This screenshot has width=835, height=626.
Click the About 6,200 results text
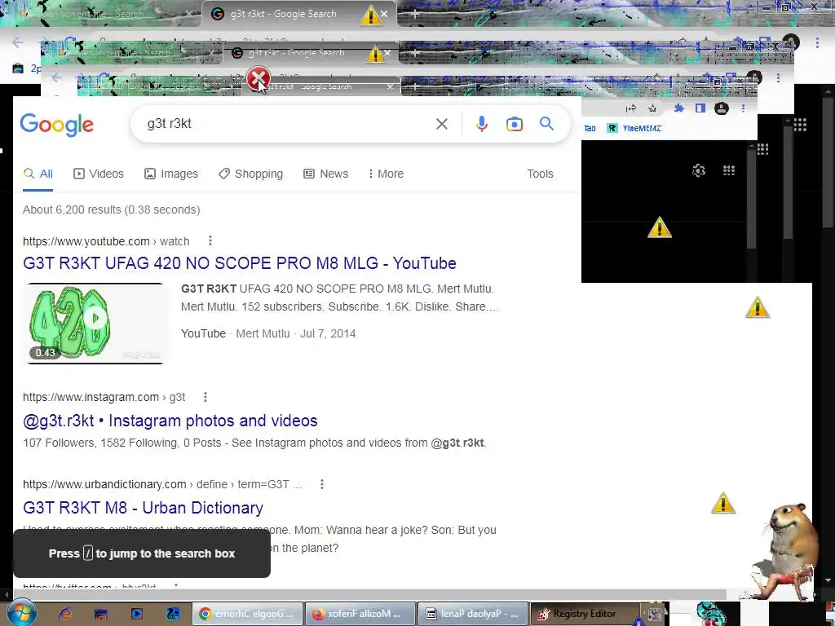(x=111, y=209)
